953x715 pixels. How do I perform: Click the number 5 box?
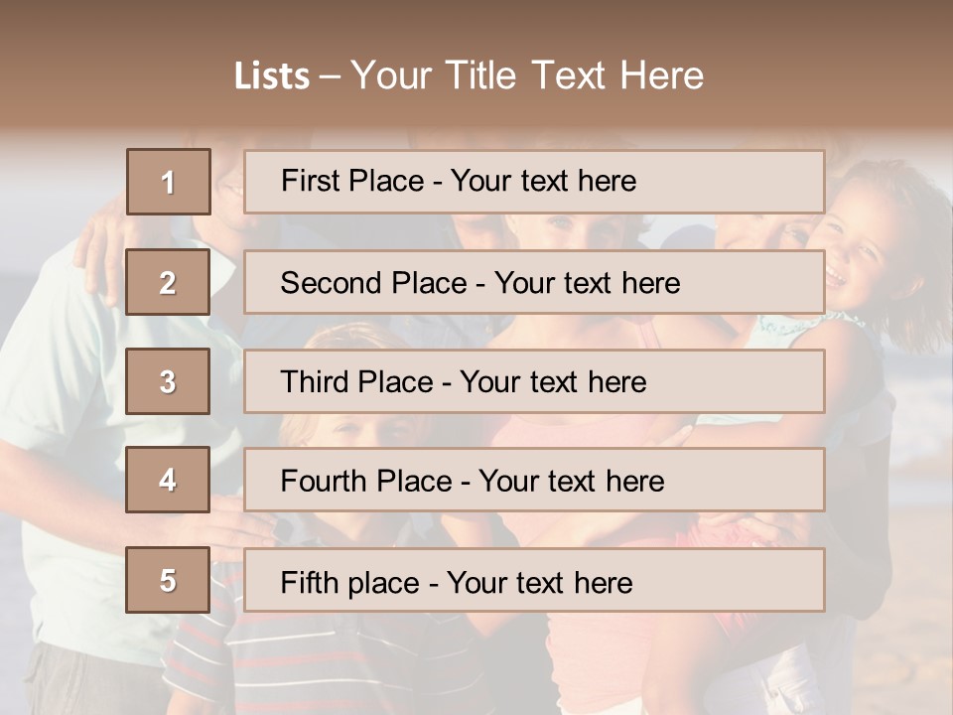[168, 580]
